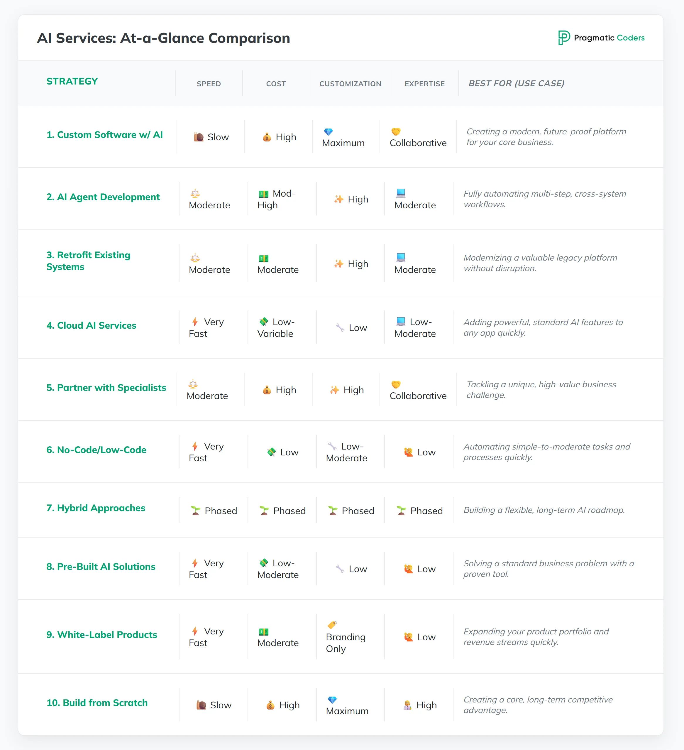Screen dimensions: 684x750
Task: Click the STRATEGY column header
Action: coord(72,82)
